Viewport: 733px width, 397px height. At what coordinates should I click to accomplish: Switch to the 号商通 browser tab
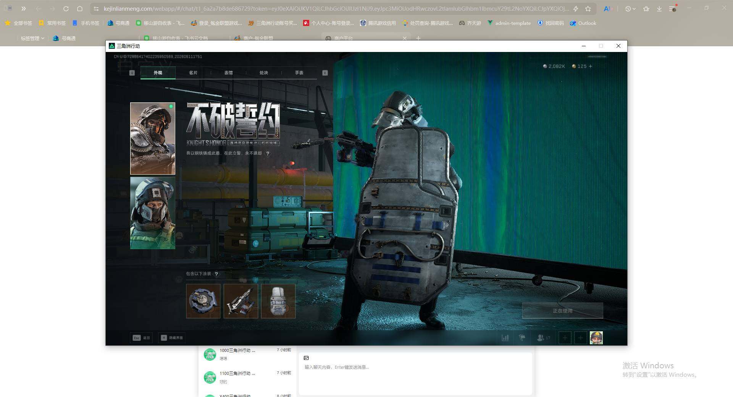click(64, 38)
